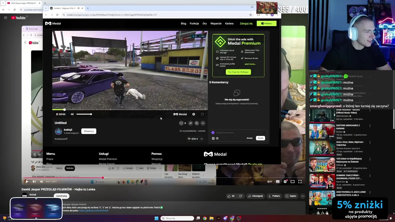
Task: Enter fullscreen on the Medal player
Action: 202,114
